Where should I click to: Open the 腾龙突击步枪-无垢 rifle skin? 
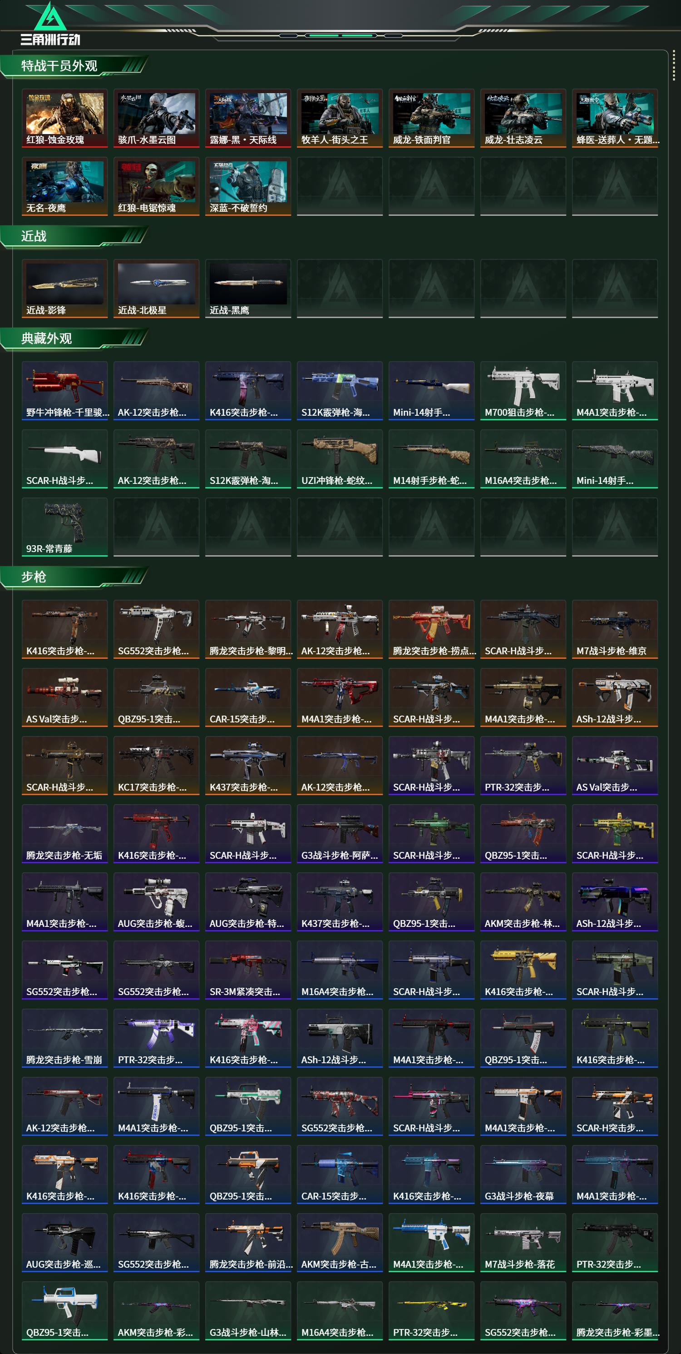64,834
